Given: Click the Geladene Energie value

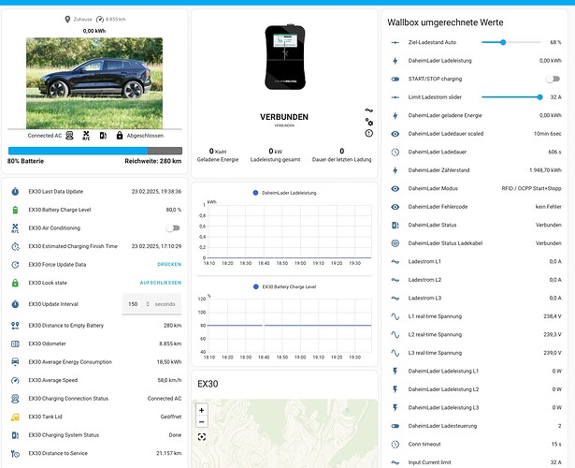Looking at the screenshot, I should pos(218,151).
